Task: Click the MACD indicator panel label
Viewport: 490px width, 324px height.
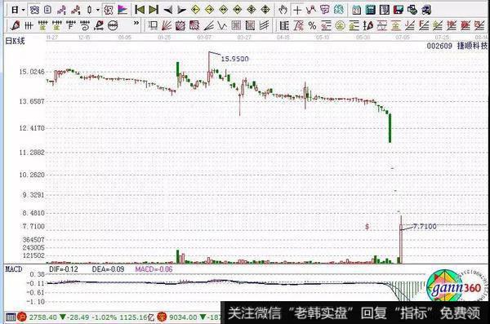Action: pyautogui.click(x=14, y=269)
